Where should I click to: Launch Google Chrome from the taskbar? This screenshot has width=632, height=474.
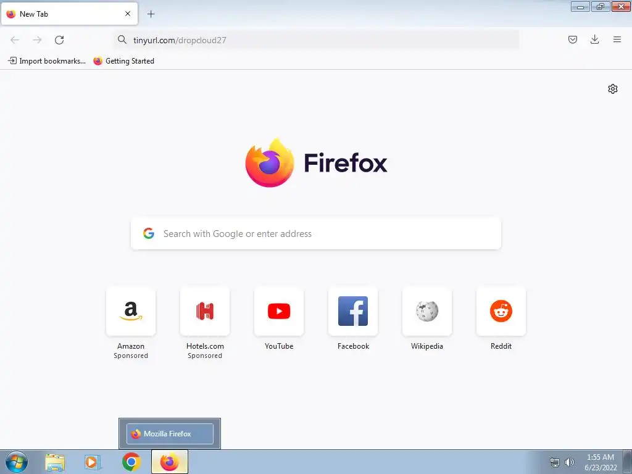pyautogui.click(x=131, y=462)
